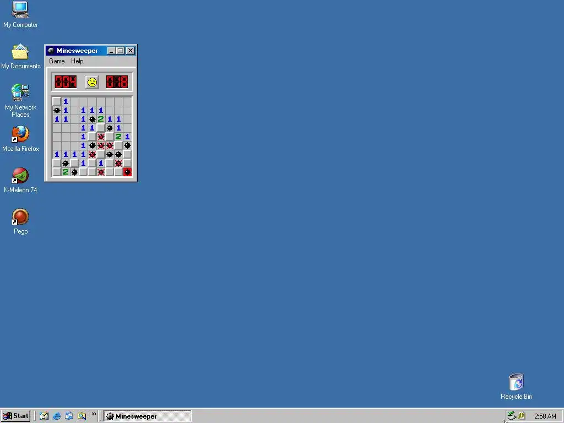Click the mine counter display showing 004
564x423 pixels.
tap(66, 82)
